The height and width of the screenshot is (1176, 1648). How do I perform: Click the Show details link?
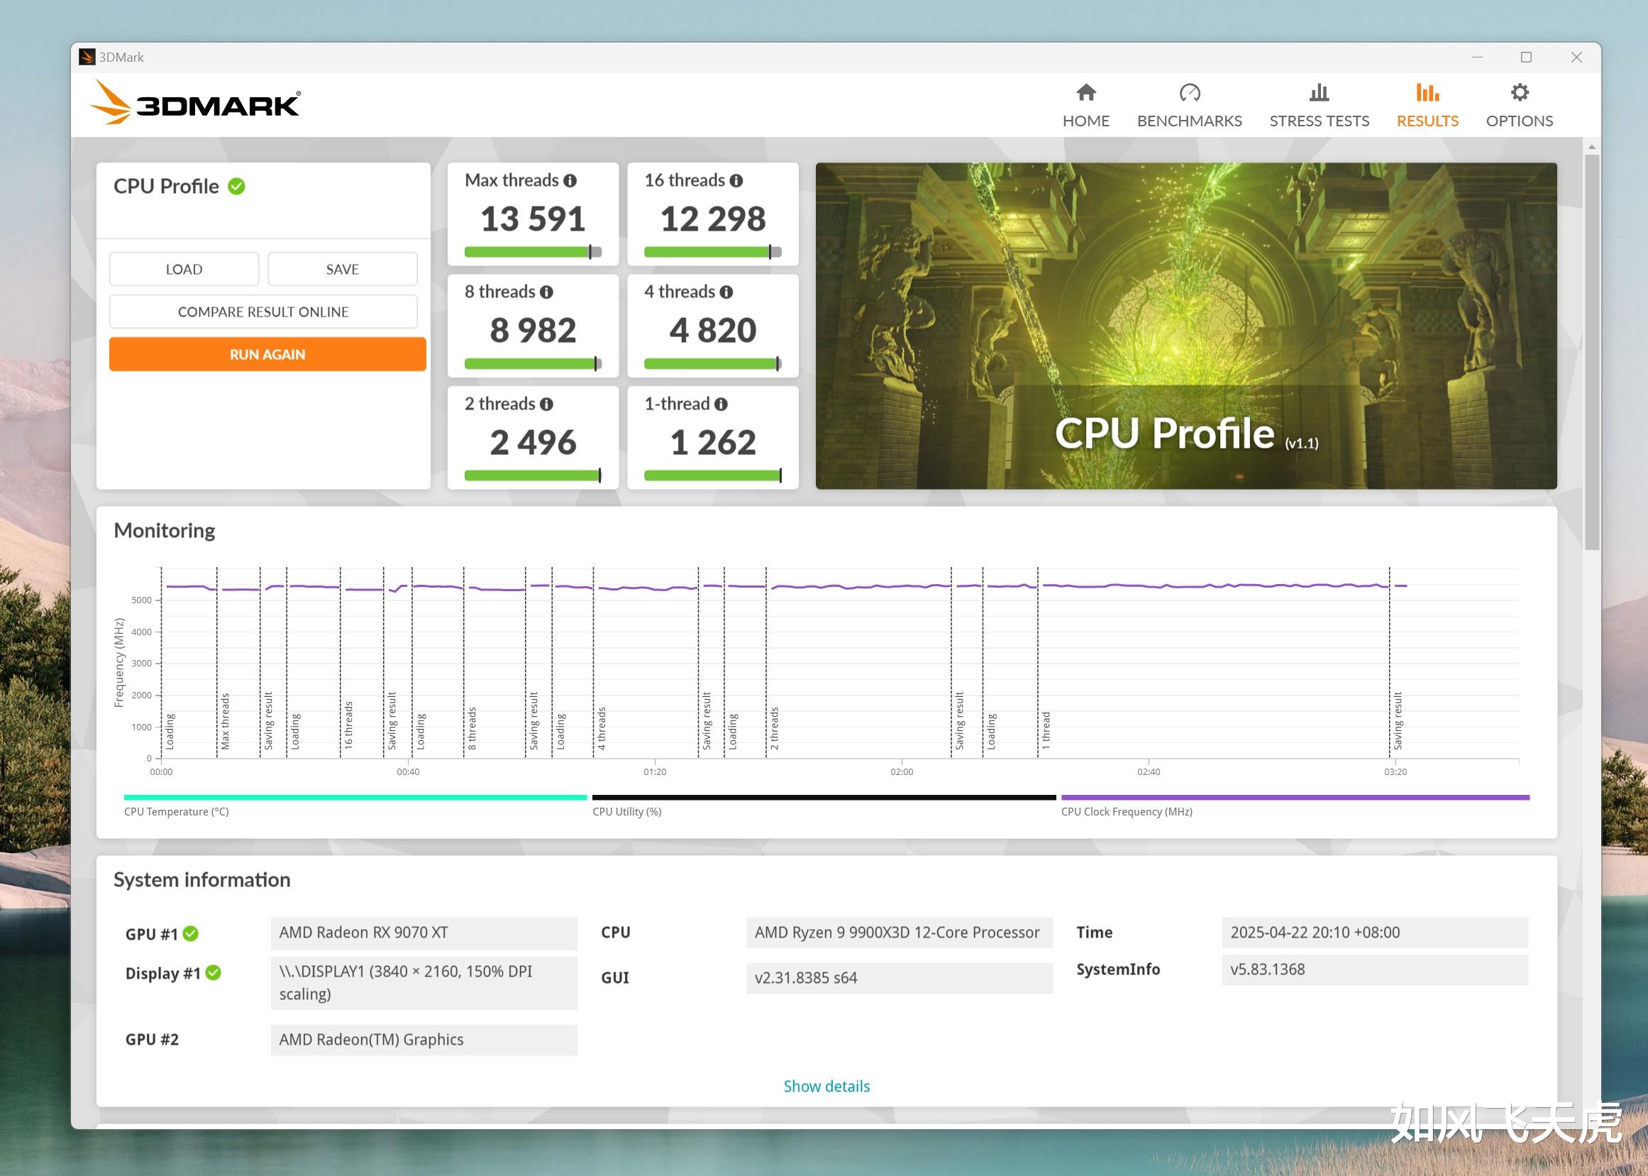tap(826, 1086)
